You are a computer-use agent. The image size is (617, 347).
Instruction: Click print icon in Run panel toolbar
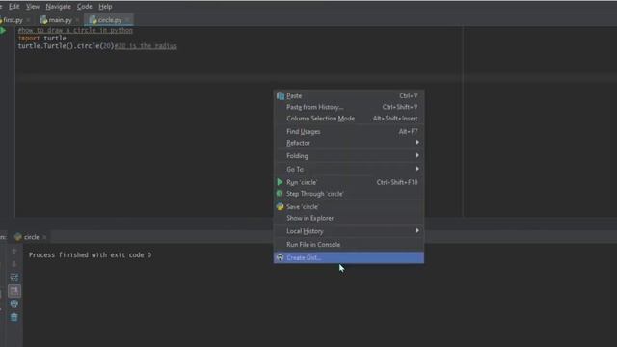14,304
